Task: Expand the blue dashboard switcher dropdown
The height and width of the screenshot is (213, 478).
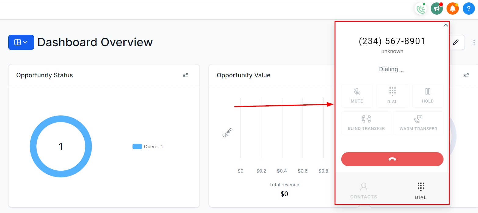Action: click(x=21, y=42)
